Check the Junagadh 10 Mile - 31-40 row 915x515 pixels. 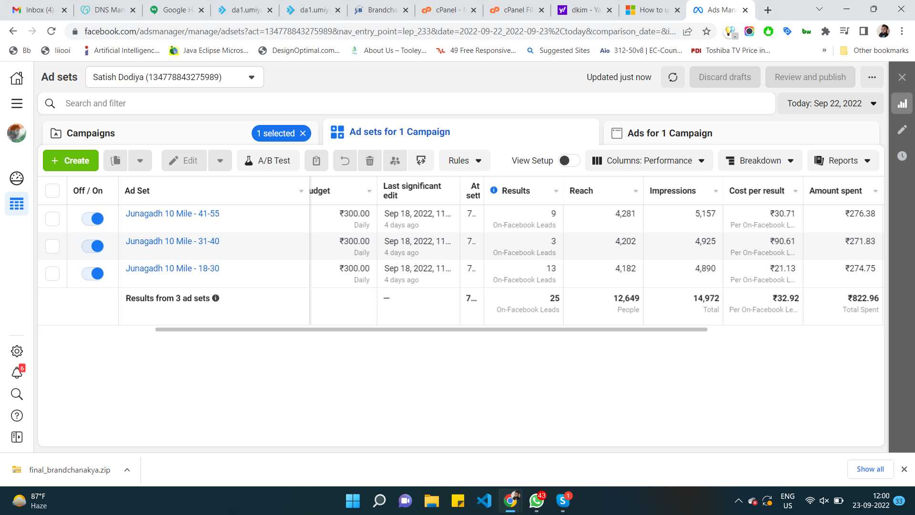pos(52,247)
